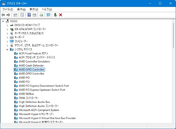Select AMD PCI Express Upstream Switch Port

point(42,90)
